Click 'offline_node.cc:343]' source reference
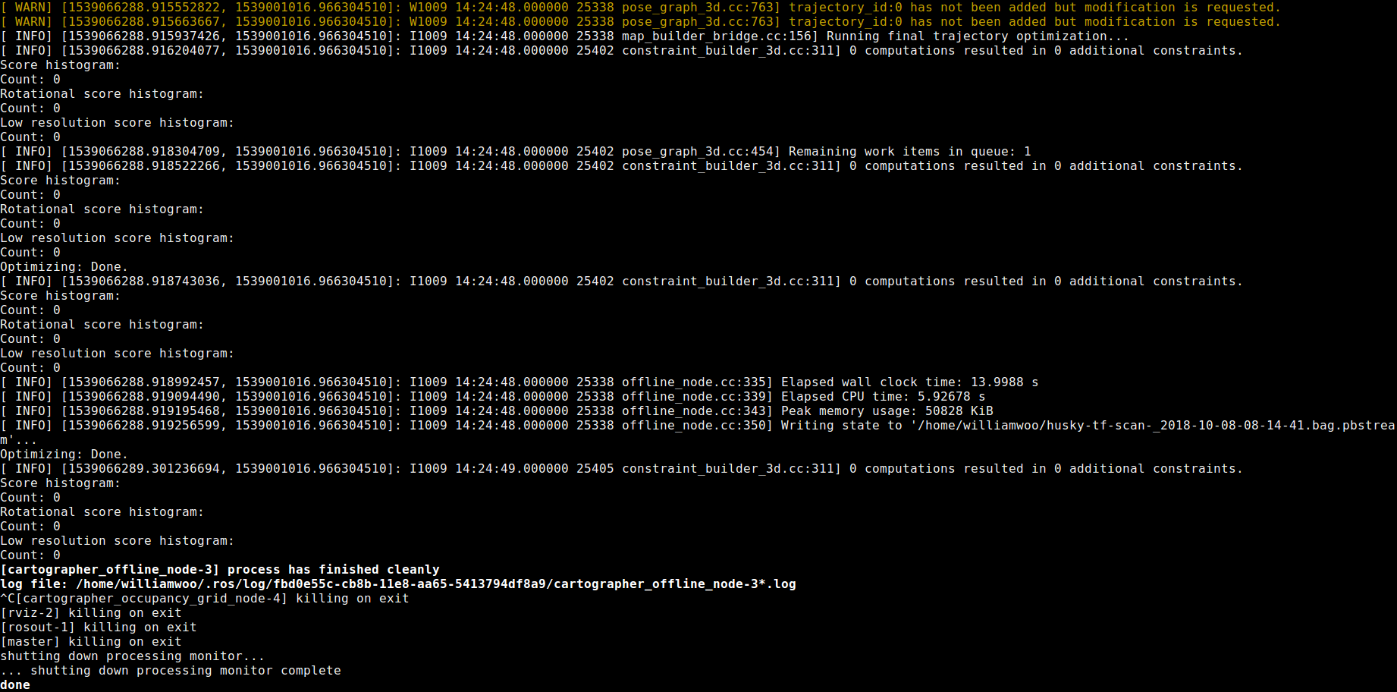The image size is (1397, 692). click(x=698, y=411)
